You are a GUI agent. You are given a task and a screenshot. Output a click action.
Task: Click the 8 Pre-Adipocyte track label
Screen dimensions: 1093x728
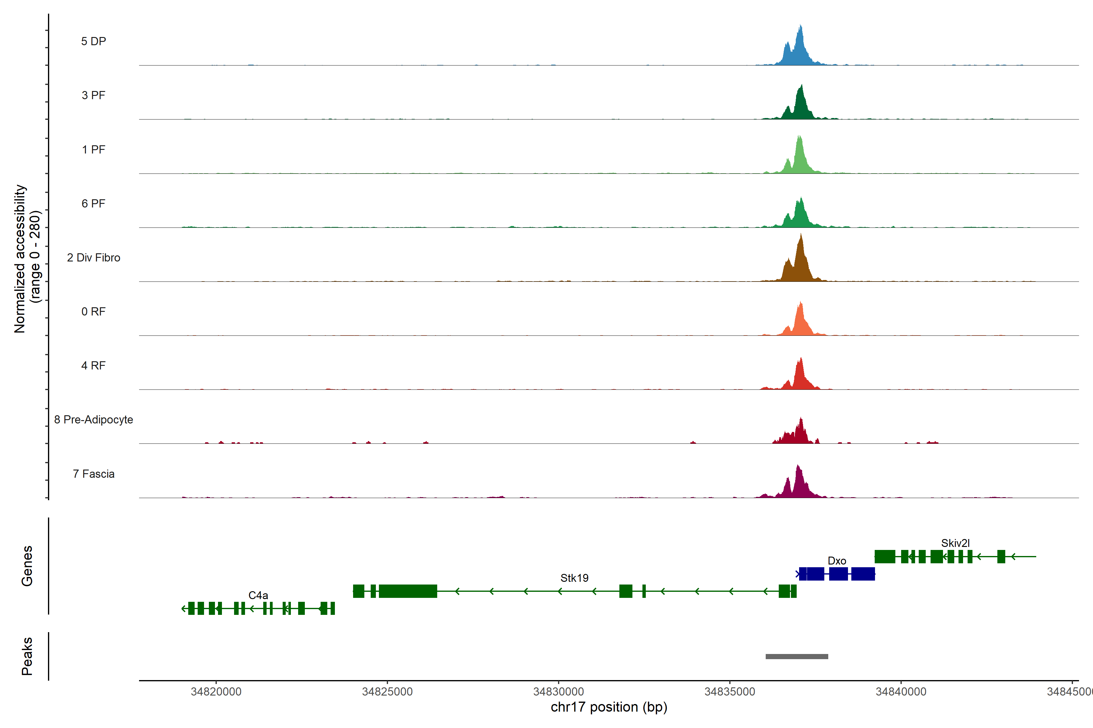tap(94, 420)
